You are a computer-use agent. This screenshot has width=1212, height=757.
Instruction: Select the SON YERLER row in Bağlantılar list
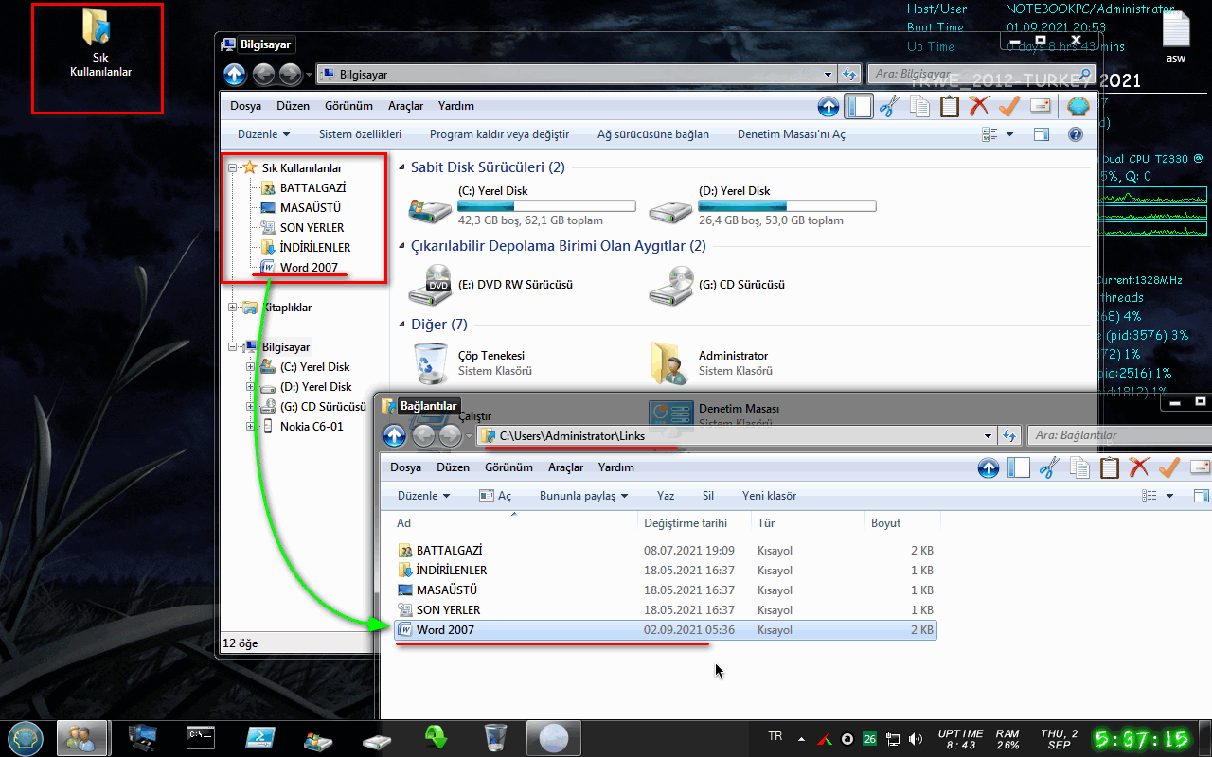click(665, 610)
